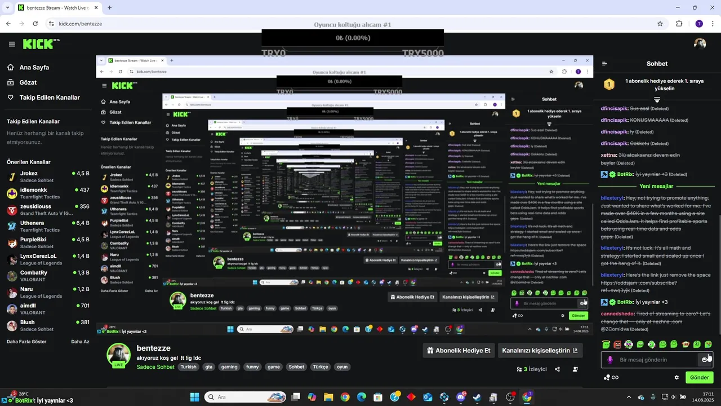
Task: Click Kanalınızı kişiselleştirin button
Action: click(x=540, y=350)
